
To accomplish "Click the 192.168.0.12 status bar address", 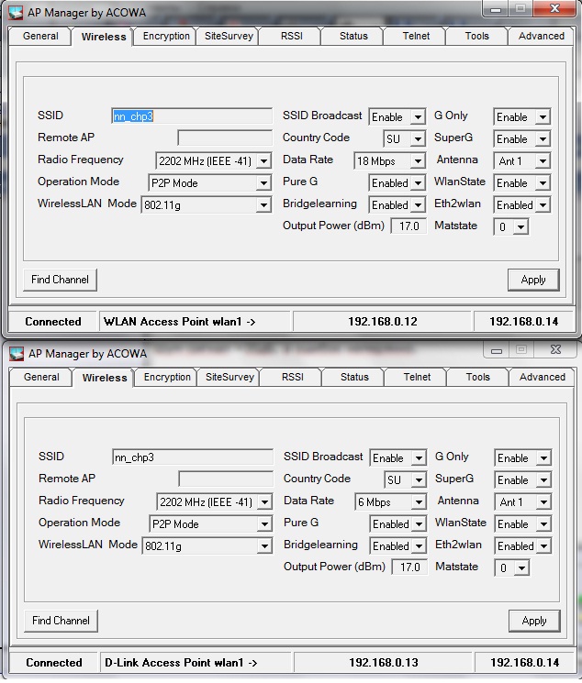I will 383,322.
